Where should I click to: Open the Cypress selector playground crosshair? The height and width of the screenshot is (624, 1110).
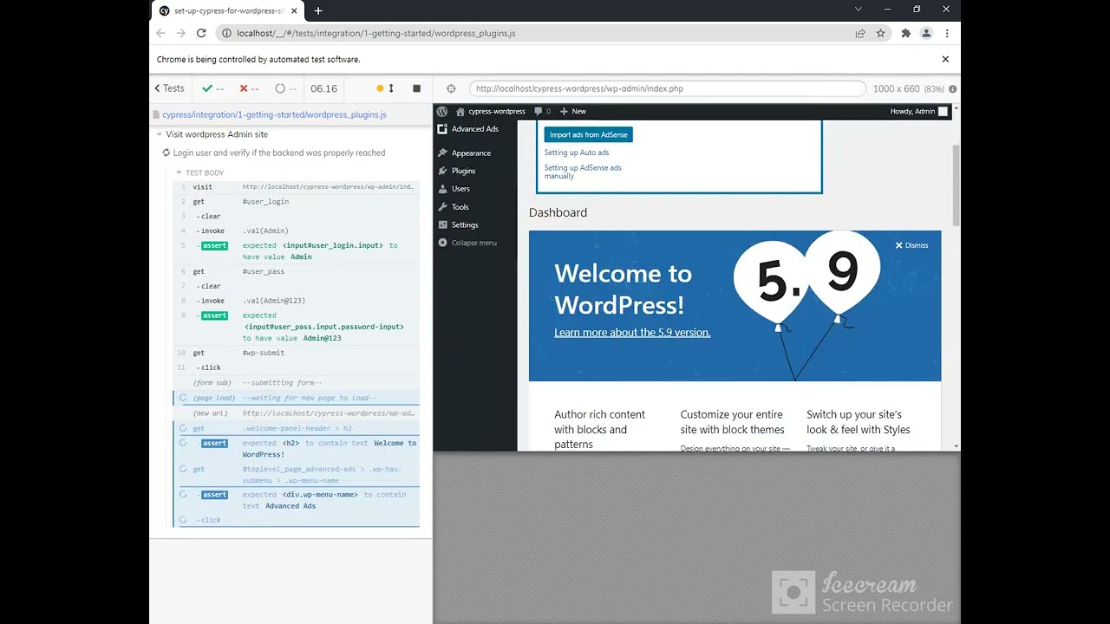tap(451, 88)
